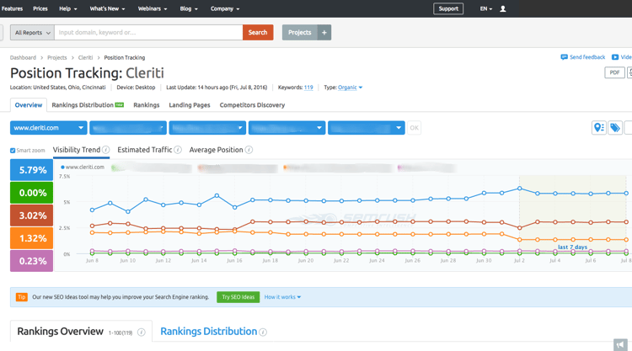Open the What's New menu
Viewport: 632px width, 351px height.
coord(107,8)
